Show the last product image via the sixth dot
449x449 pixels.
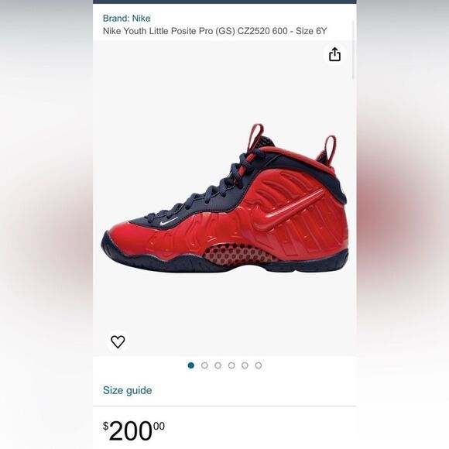coord(259,365)
